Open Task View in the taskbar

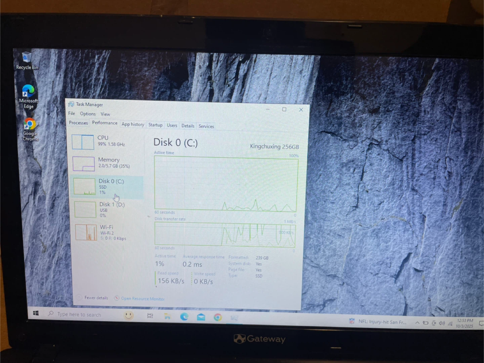click(x=150, y=316)
